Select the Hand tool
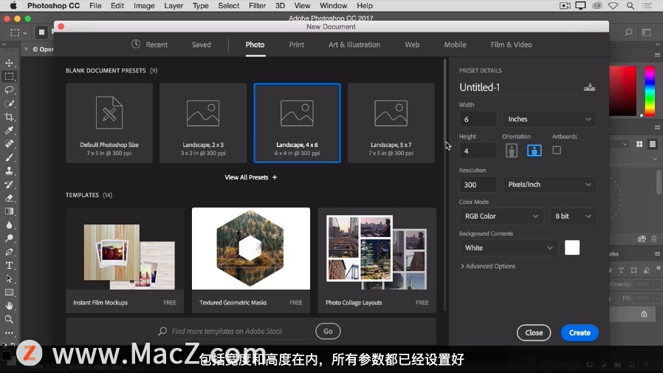Image resolution: width=663 pixels, height=373 pixels. (9, 306)
